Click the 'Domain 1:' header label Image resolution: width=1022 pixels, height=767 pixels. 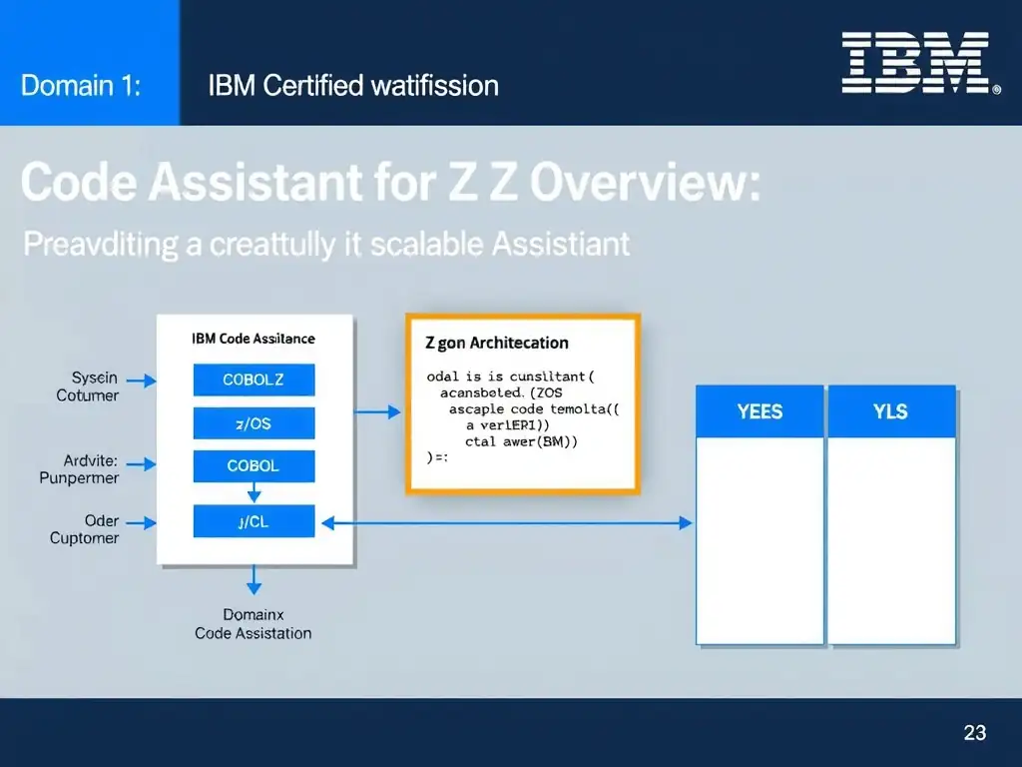(81, 86)
